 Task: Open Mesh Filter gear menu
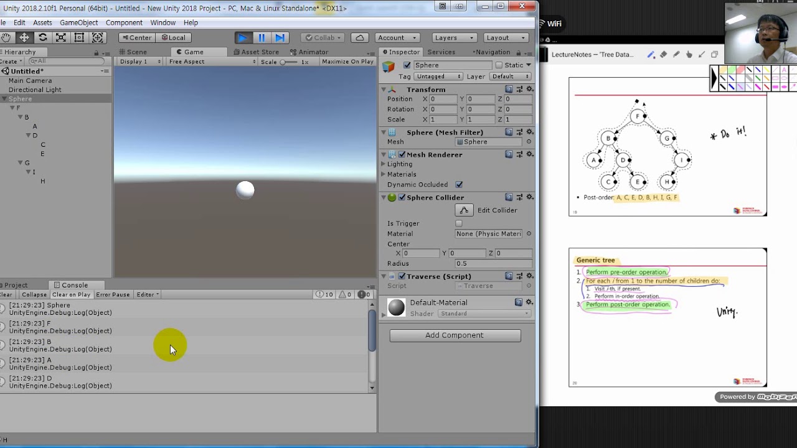click(x=530, y=132)
